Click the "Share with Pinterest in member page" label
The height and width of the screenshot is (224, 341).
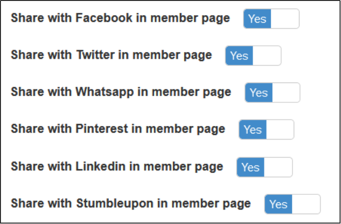(118, 129)
